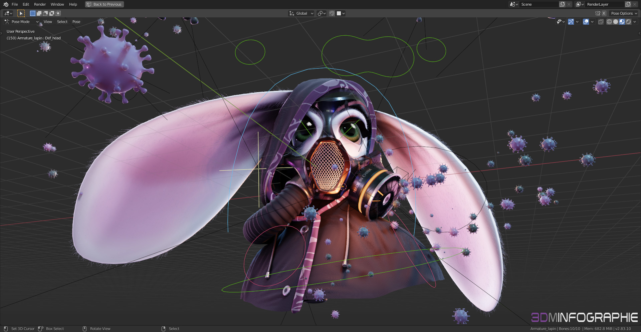
Task: Choose the Extend Selection mode icon
Action: (39, 13)
